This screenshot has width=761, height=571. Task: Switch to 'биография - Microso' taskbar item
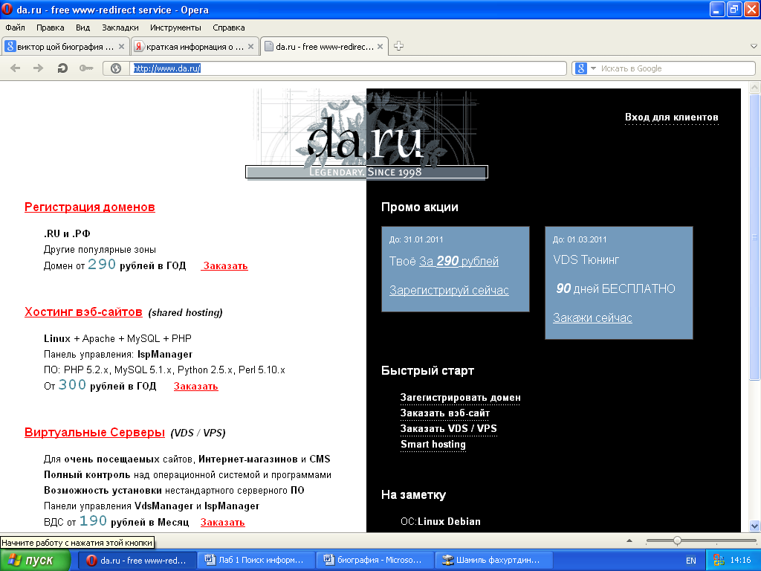[375, 561]
